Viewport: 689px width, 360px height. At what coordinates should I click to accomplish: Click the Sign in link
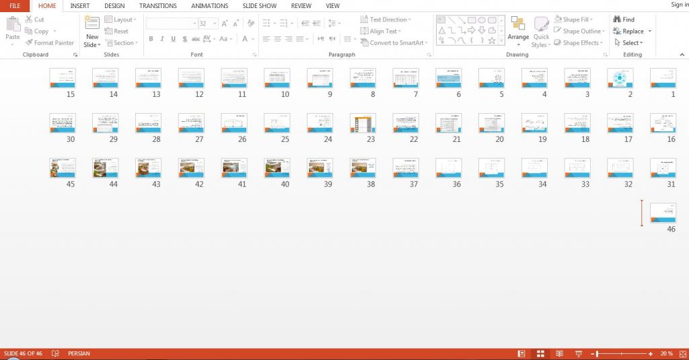[x=680, y=5]
